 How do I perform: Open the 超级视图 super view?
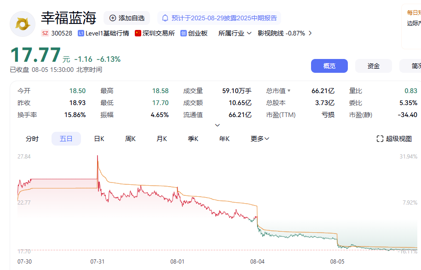[x=395, y=138]
